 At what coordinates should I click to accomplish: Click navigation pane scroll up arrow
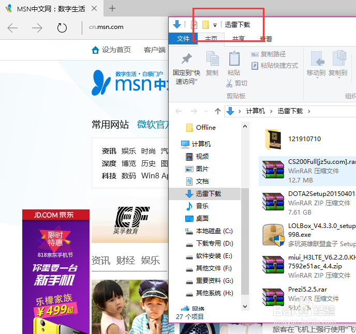245,126
